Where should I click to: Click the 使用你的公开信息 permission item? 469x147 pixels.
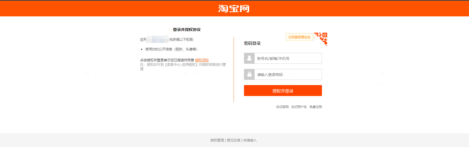tap(171, 49)
